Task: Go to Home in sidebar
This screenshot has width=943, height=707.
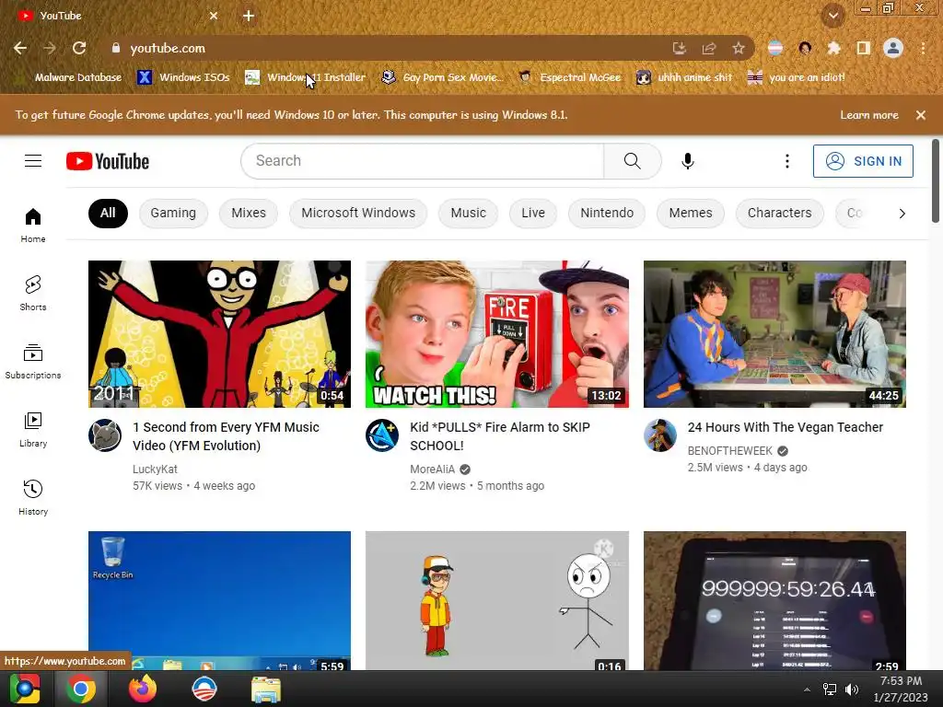Action: [33, 226]
